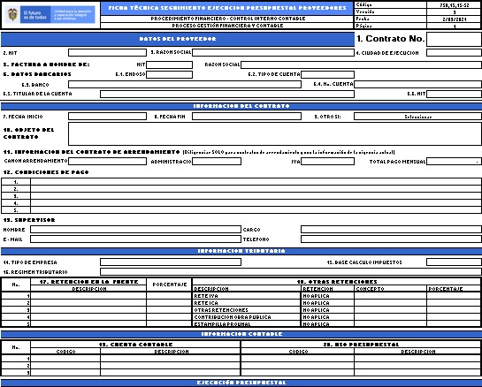Click the RETE IVA description cell
The height and width of the screenshot is (387, 482).
pyautogui.click(x=247, y=295)
